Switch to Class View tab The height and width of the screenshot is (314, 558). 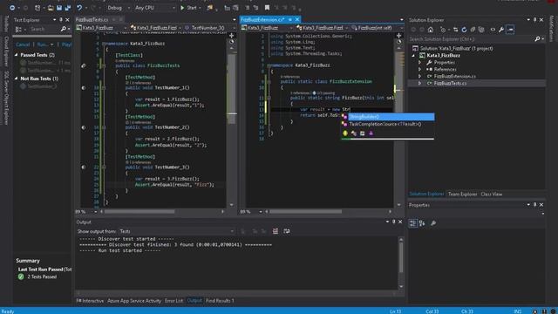492,194
